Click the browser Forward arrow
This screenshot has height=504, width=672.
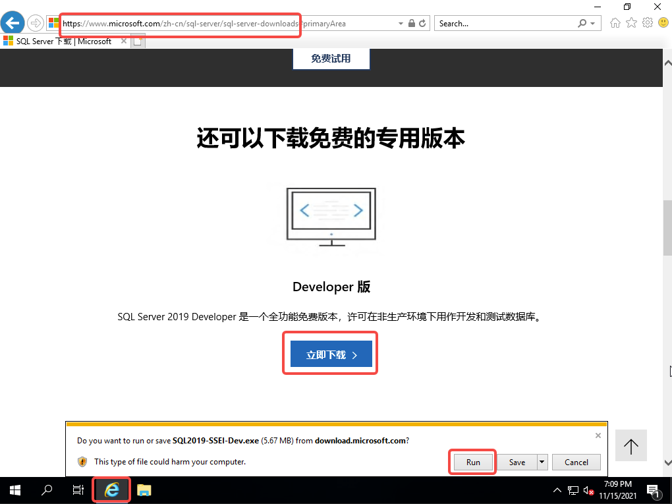(36, 23)
